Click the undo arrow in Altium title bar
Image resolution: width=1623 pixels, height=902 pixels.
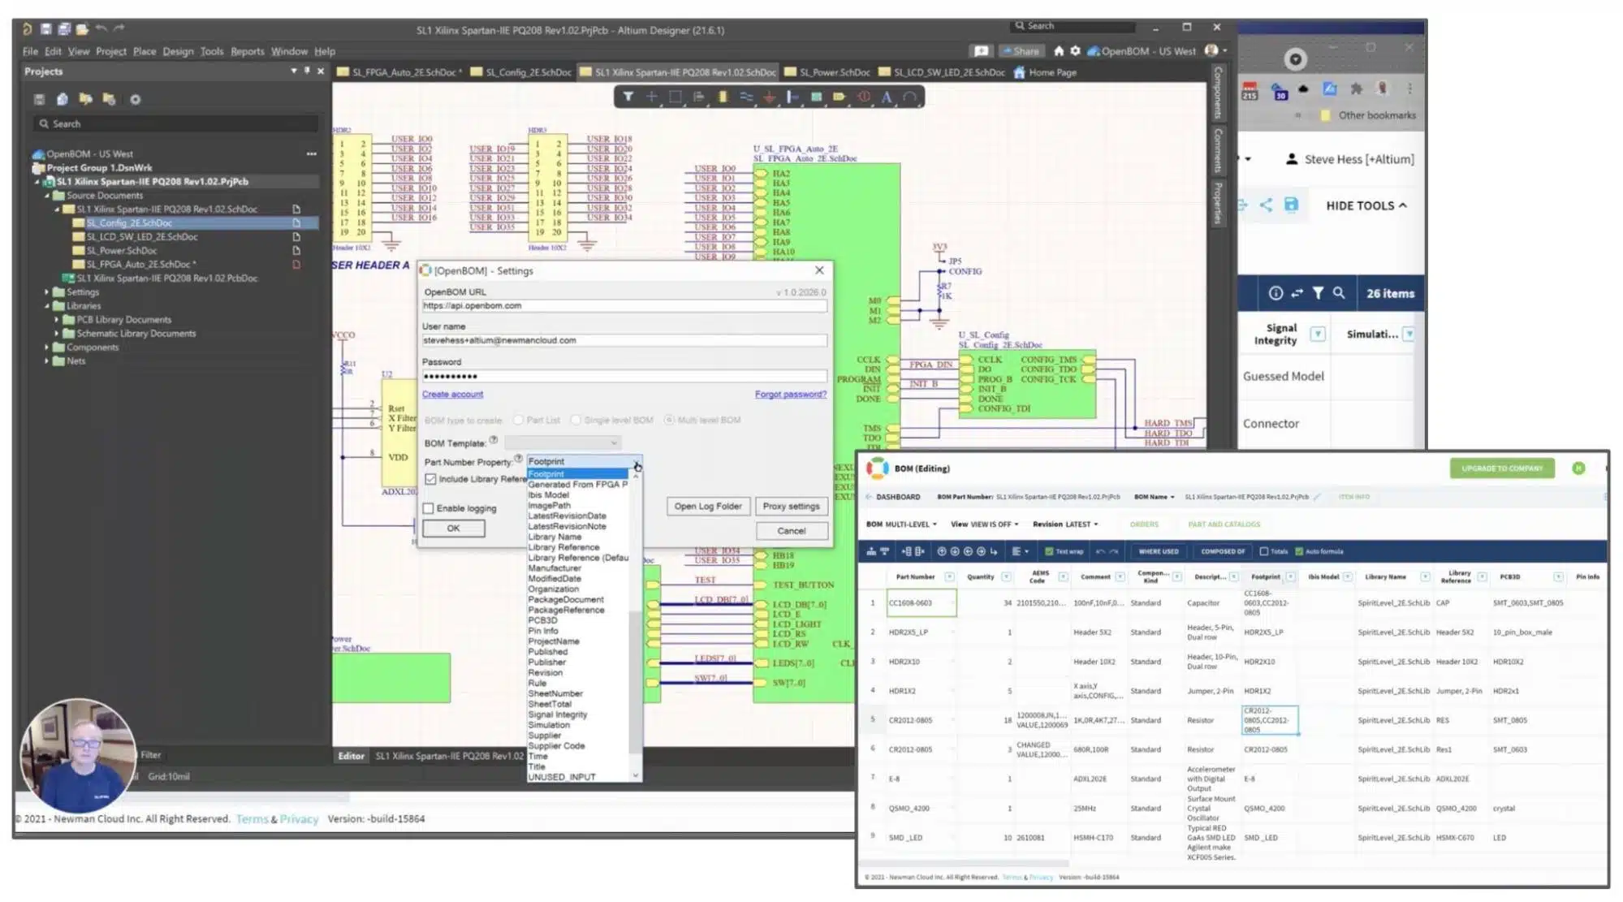click(x=101, y=28)
